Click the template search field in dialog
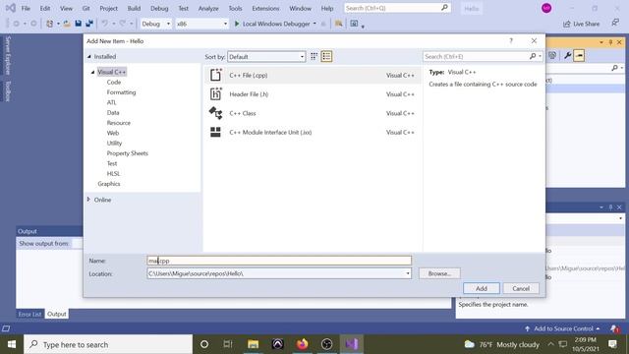Image resolution: width=629 pixels, height=354 pixels. click(x=477, y=57)
